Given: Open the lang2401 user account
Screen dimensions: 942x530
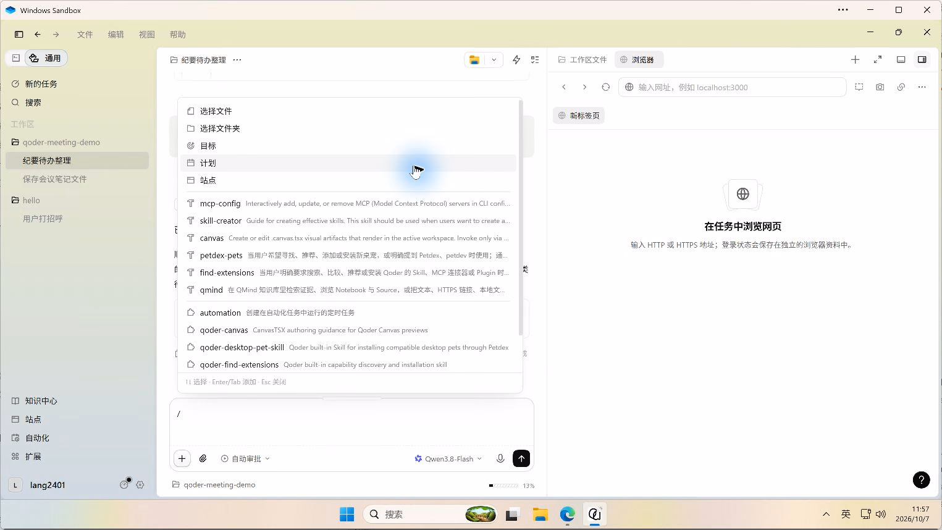Looking at the screenshot, I should coord(37,485).
